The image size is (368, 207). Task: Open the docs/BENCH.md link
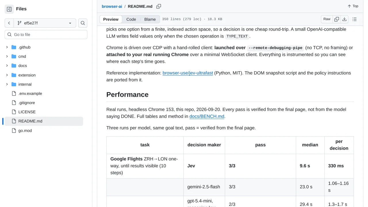click(x=207, y=116)
